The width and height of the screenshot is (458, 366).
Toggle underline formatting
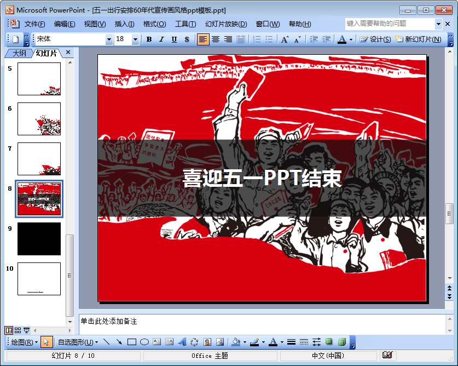[x=174, y=39]
